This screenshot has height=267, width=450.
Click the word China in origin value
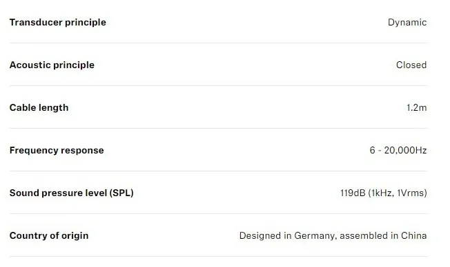[x=414, y=235]
